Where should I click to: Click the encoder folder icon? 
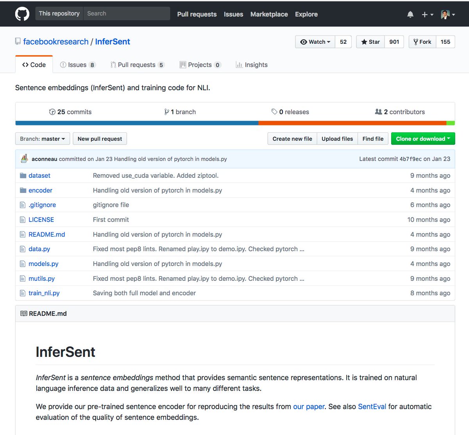(23, 191)
